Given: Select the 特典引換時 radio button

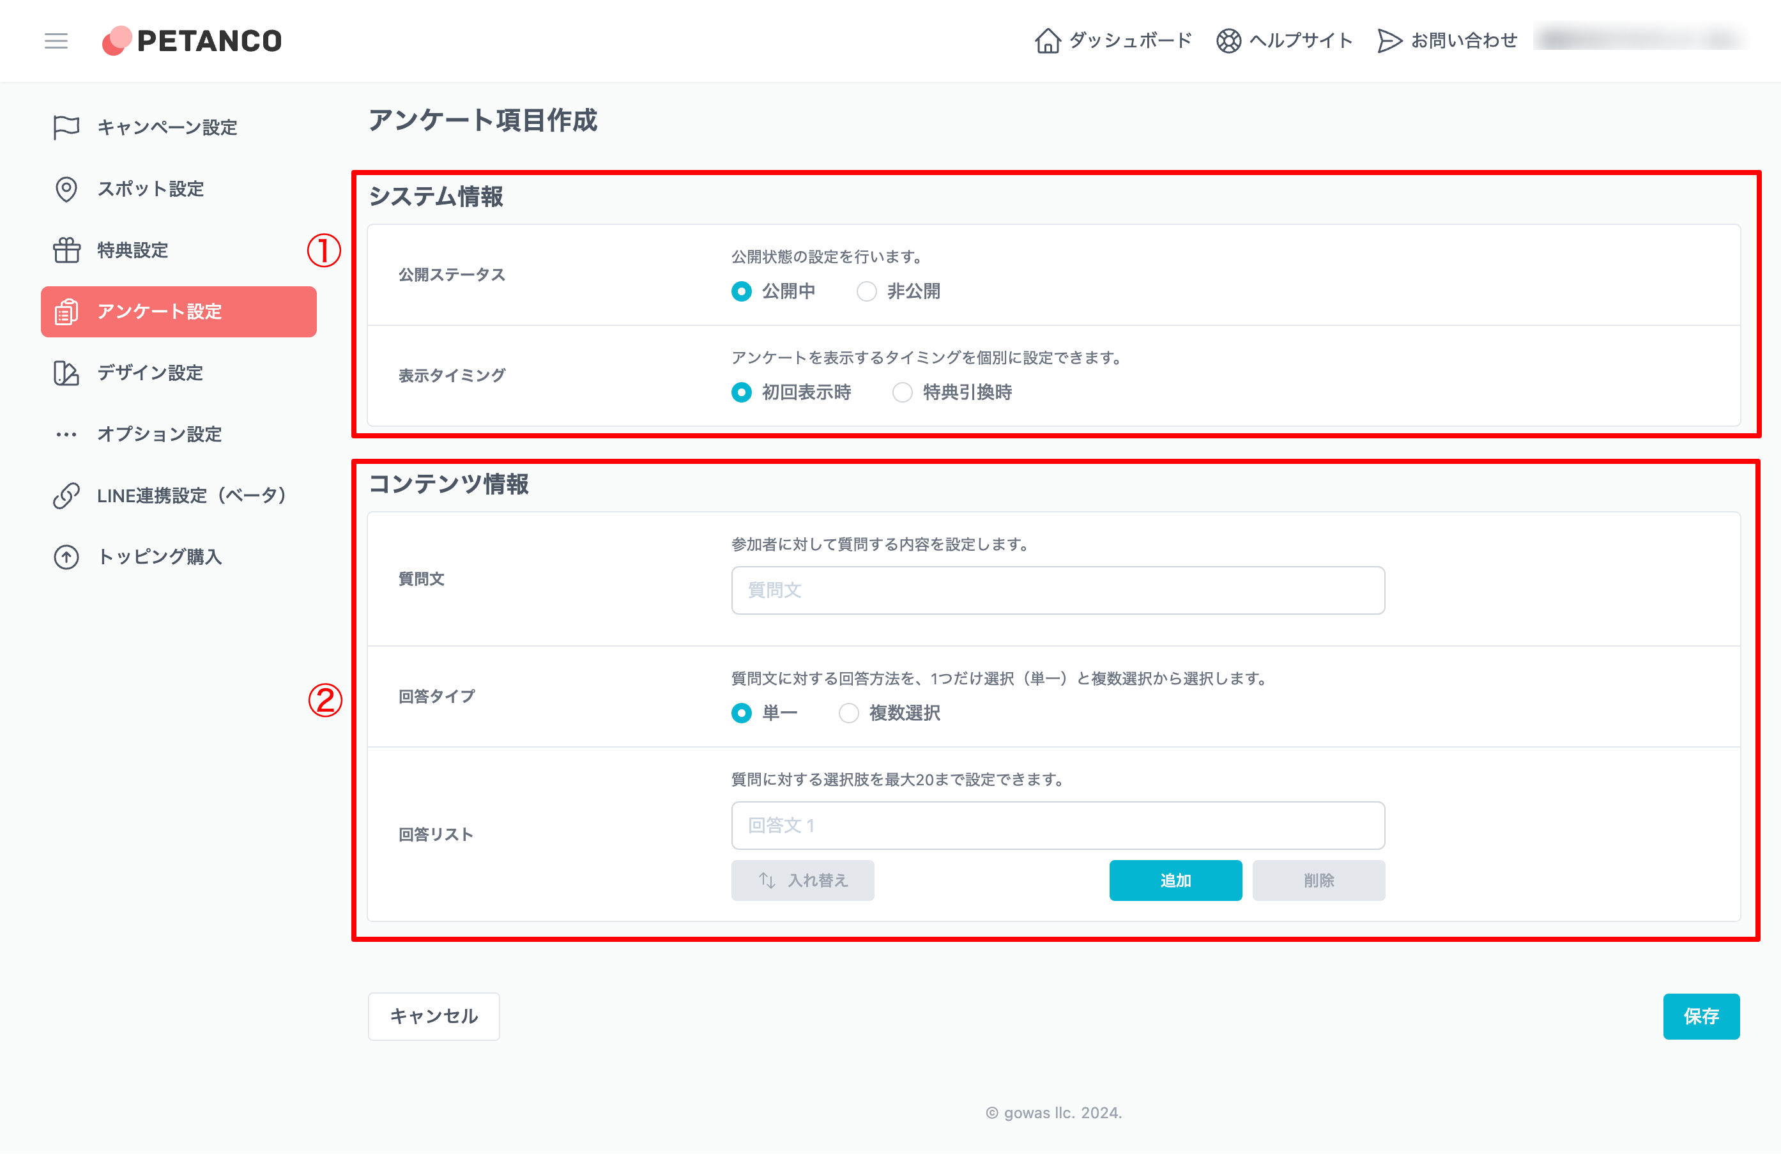Looking at the screenshot, I should pyautogui.click(x=903, y=392).
